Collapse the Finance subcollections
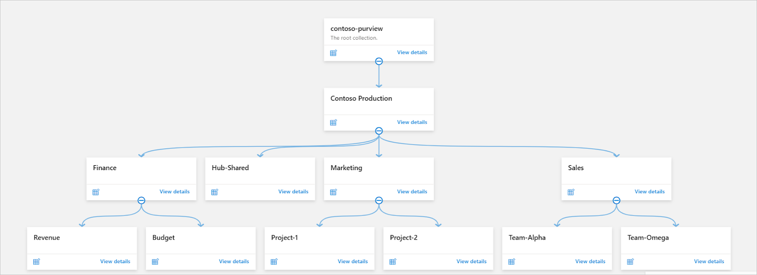 pos(141,200)
